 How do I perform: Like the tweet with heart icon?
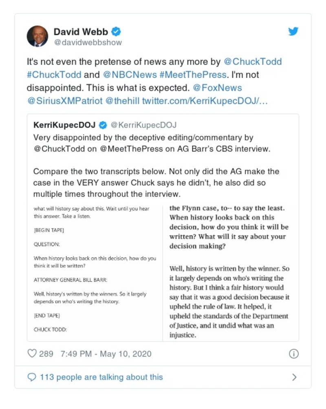pos(32,354)
